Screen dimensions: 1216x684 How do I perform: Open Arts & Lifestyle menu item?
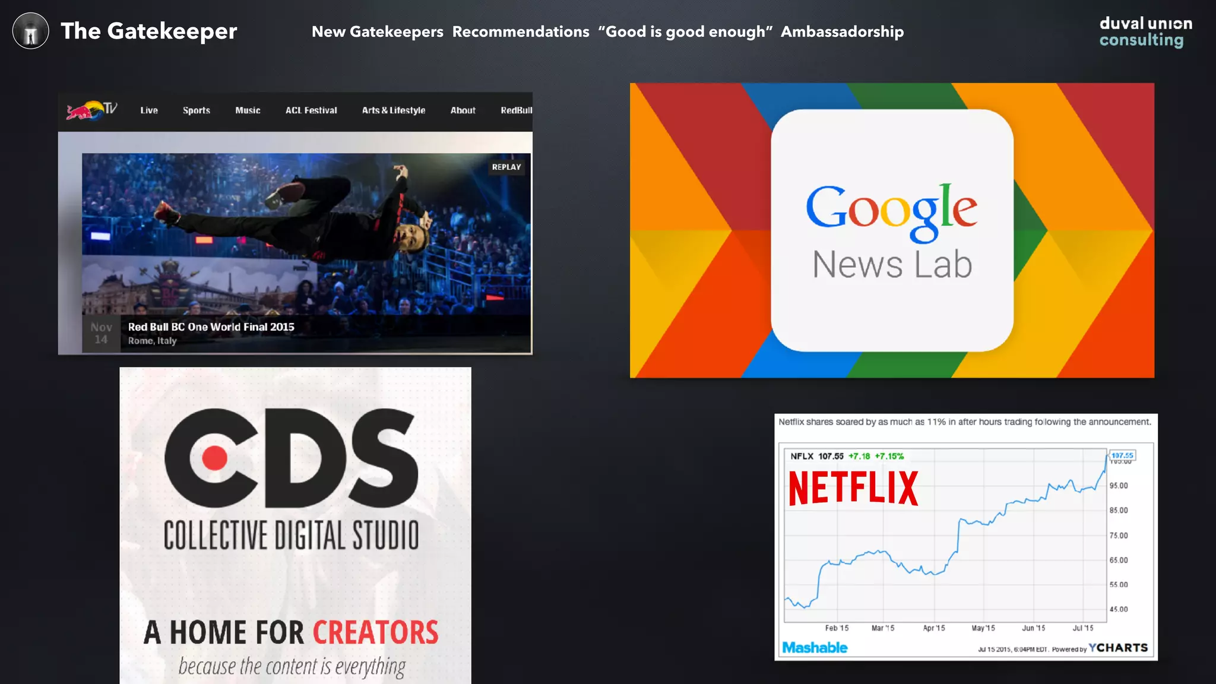click(x=393, y=110)
